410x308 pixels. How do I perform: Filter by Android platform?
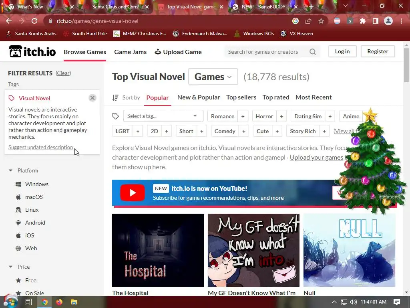pyautogui.click(x=35, y=223)
